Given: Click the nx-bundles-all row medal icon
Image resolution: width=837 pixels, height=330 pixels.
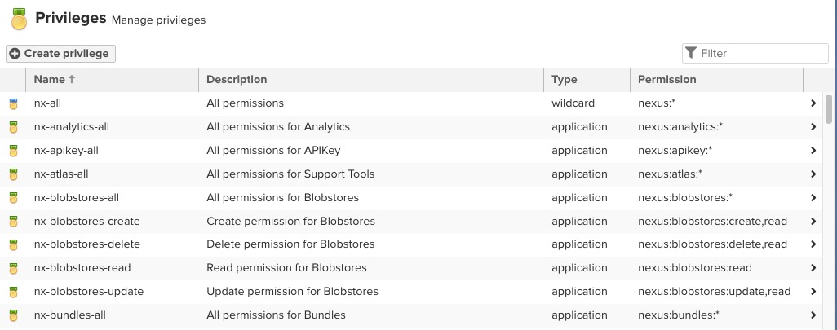Looking at the screenshot, I should pos(13,315).
